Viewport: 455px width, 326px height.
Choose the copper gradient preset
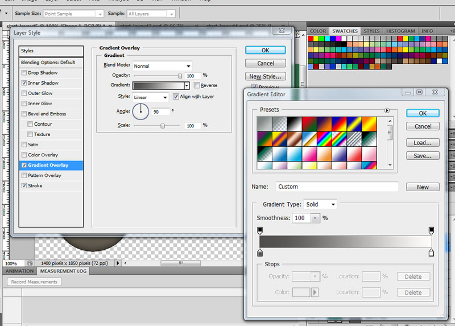(294, 139)
